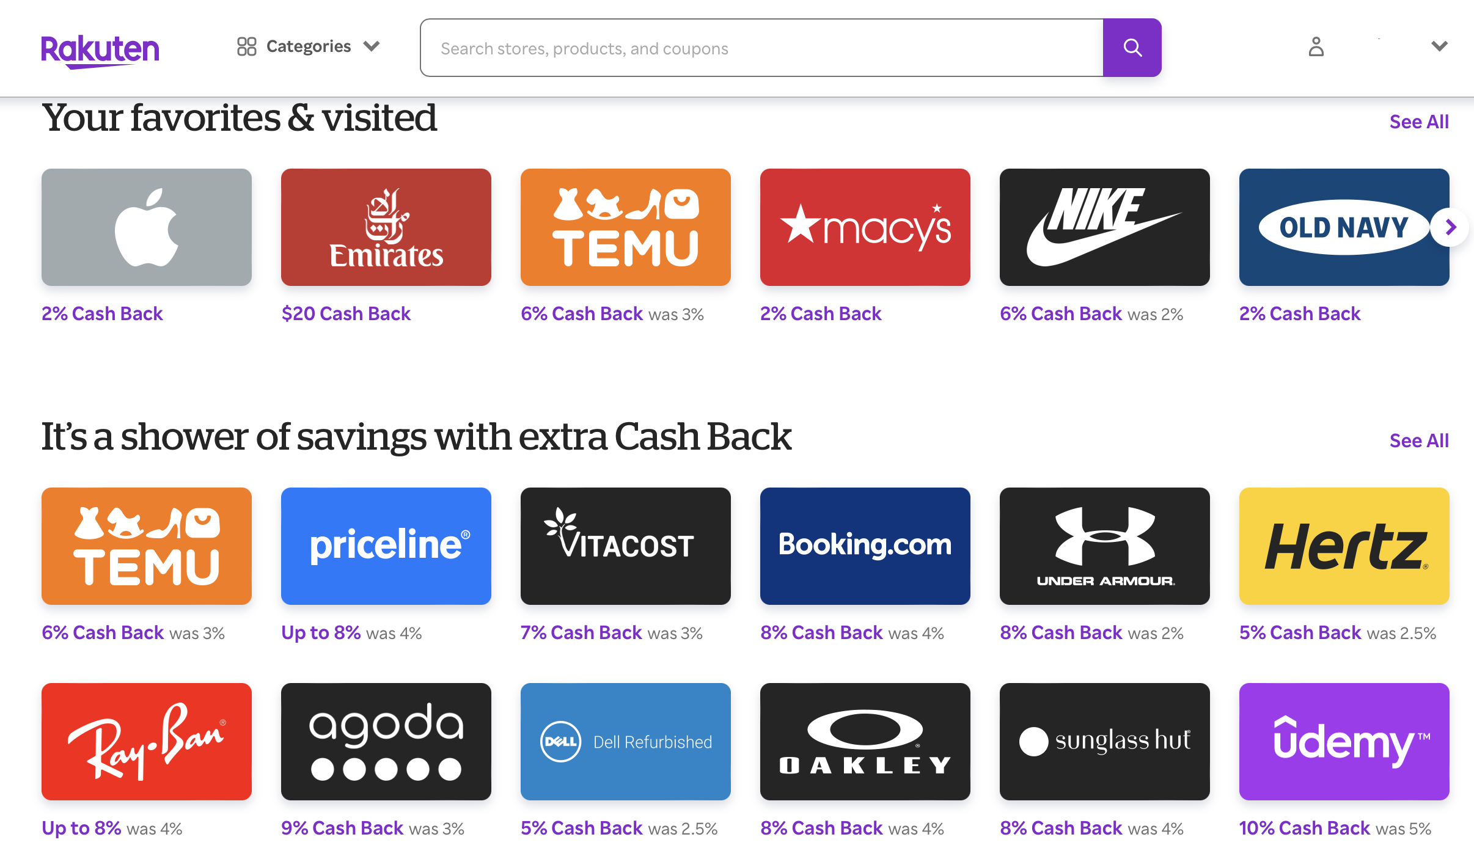Expand the account menu chevron
Image resolution: width=1474 pixels, height=859 pixels.
[1440, 46]
